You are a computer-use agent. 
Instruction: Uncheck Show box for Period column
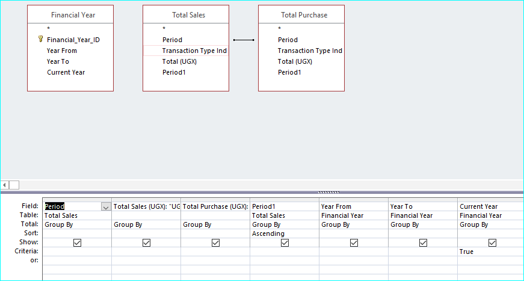click(x=77, y=242)
